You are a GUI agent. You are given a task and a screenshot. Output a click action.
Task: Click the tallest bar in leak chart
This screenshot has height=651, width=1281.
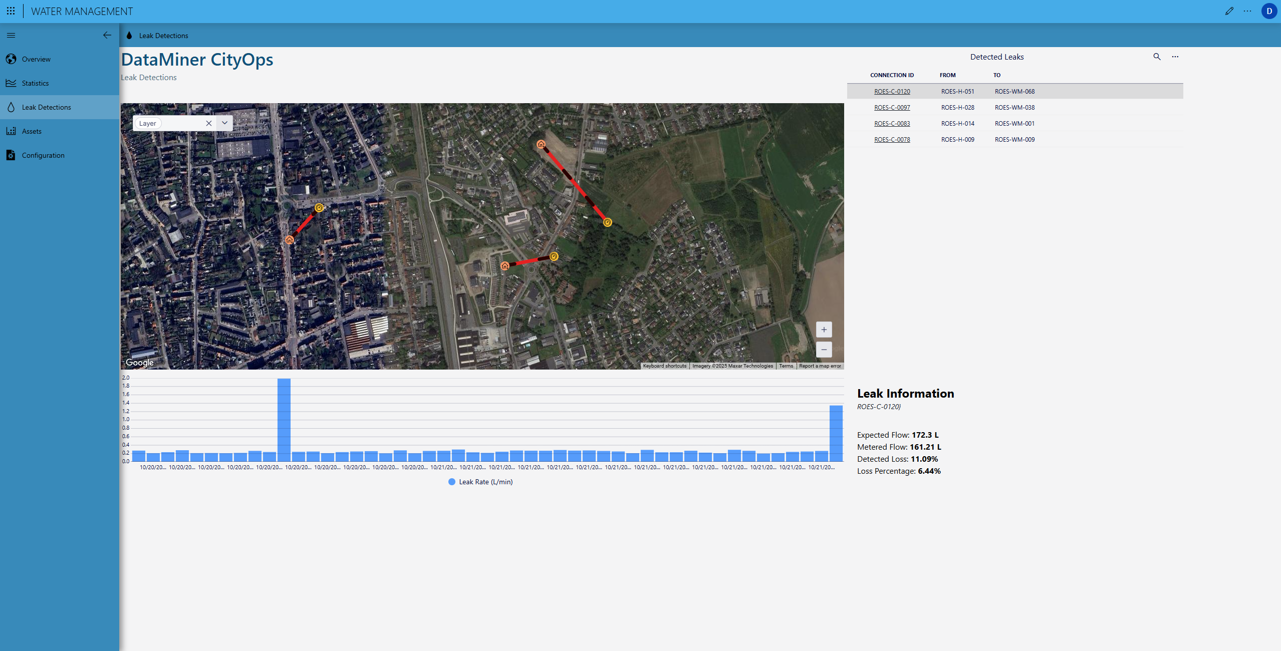[x=284, y=420]
